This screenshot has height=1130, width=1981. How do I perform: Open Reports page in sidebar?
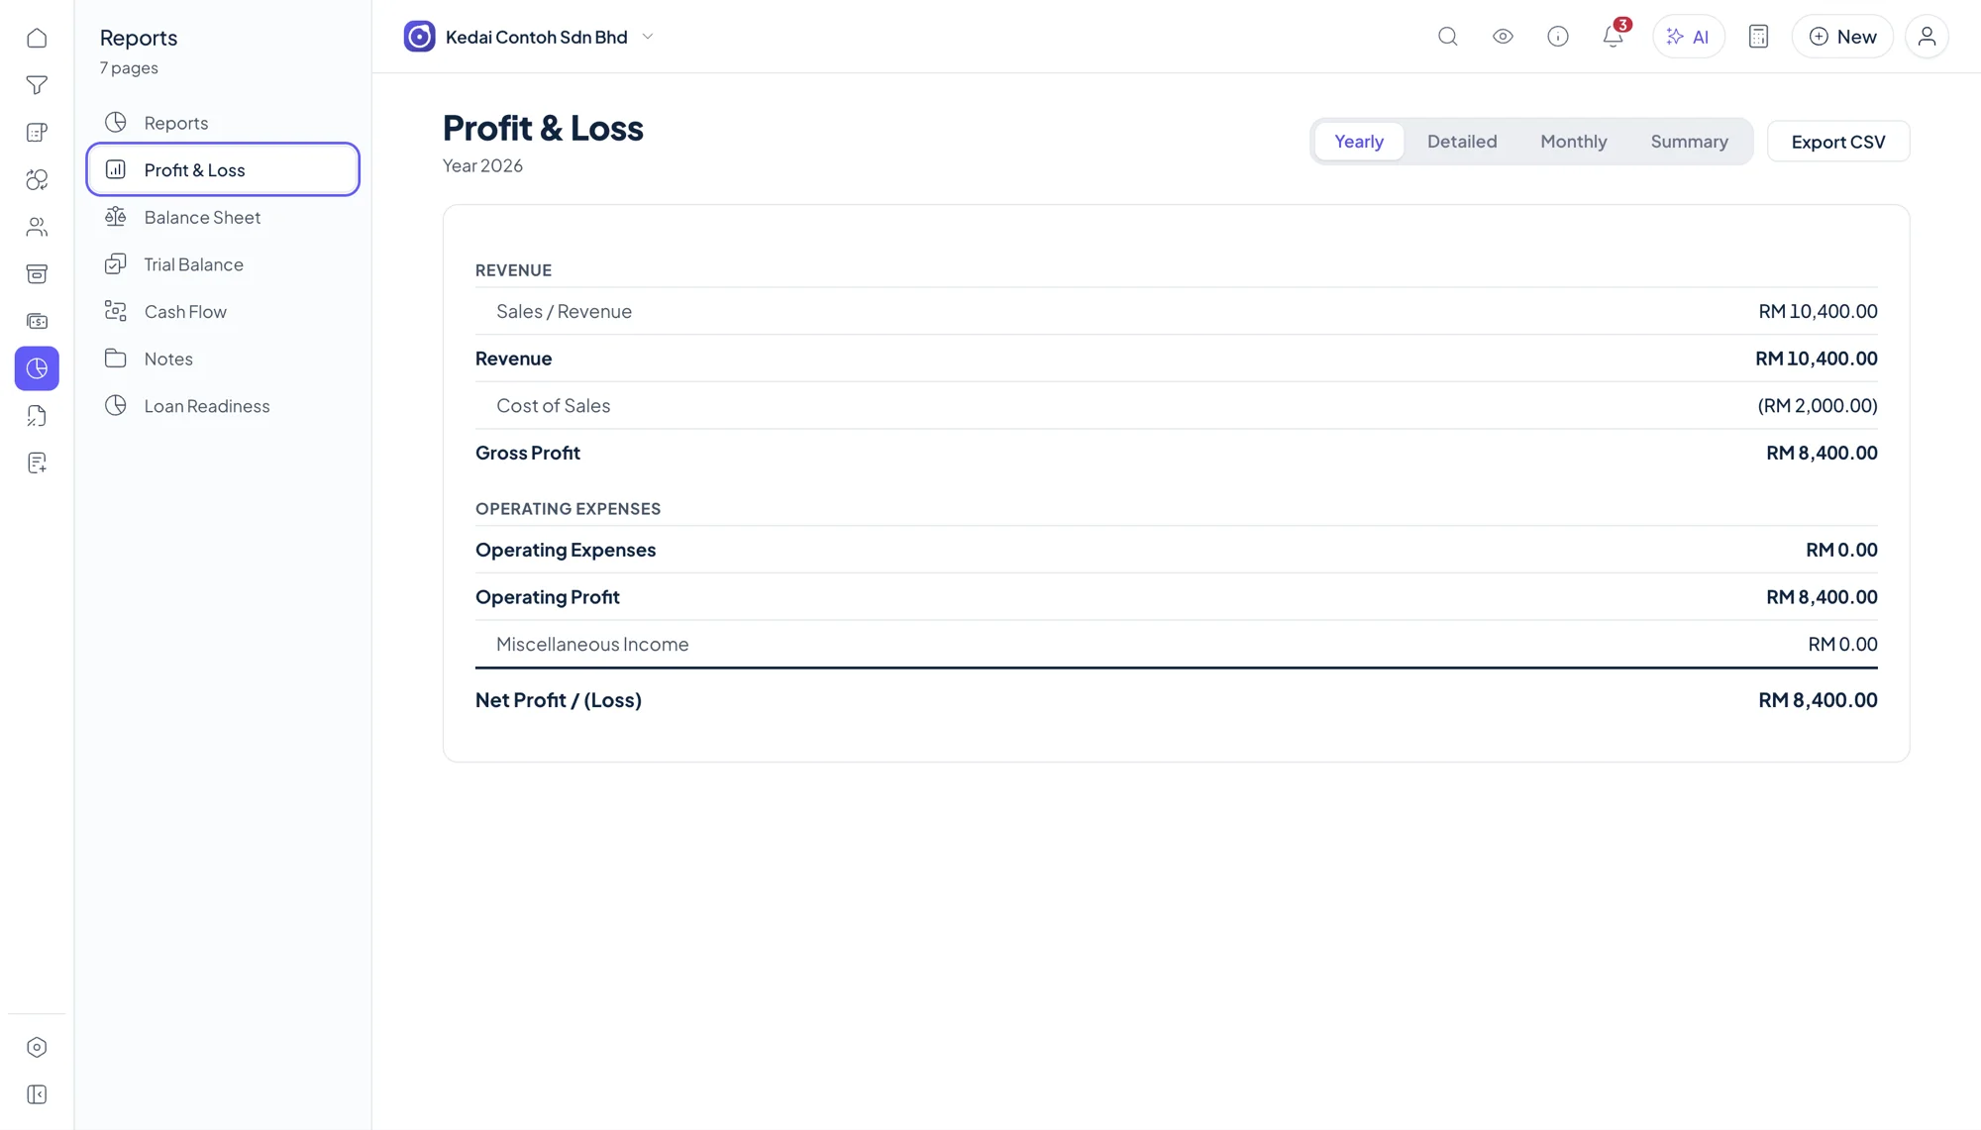pos(223,123)
